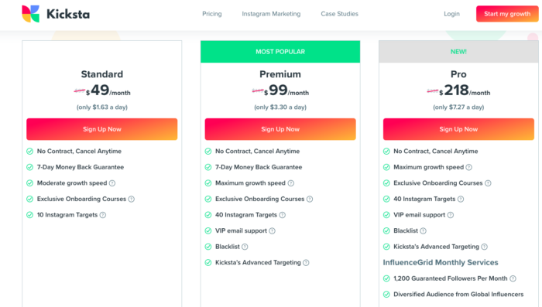Sign up for the Standard plan
This screenshot has width=542, height=307.
(102, 129)
